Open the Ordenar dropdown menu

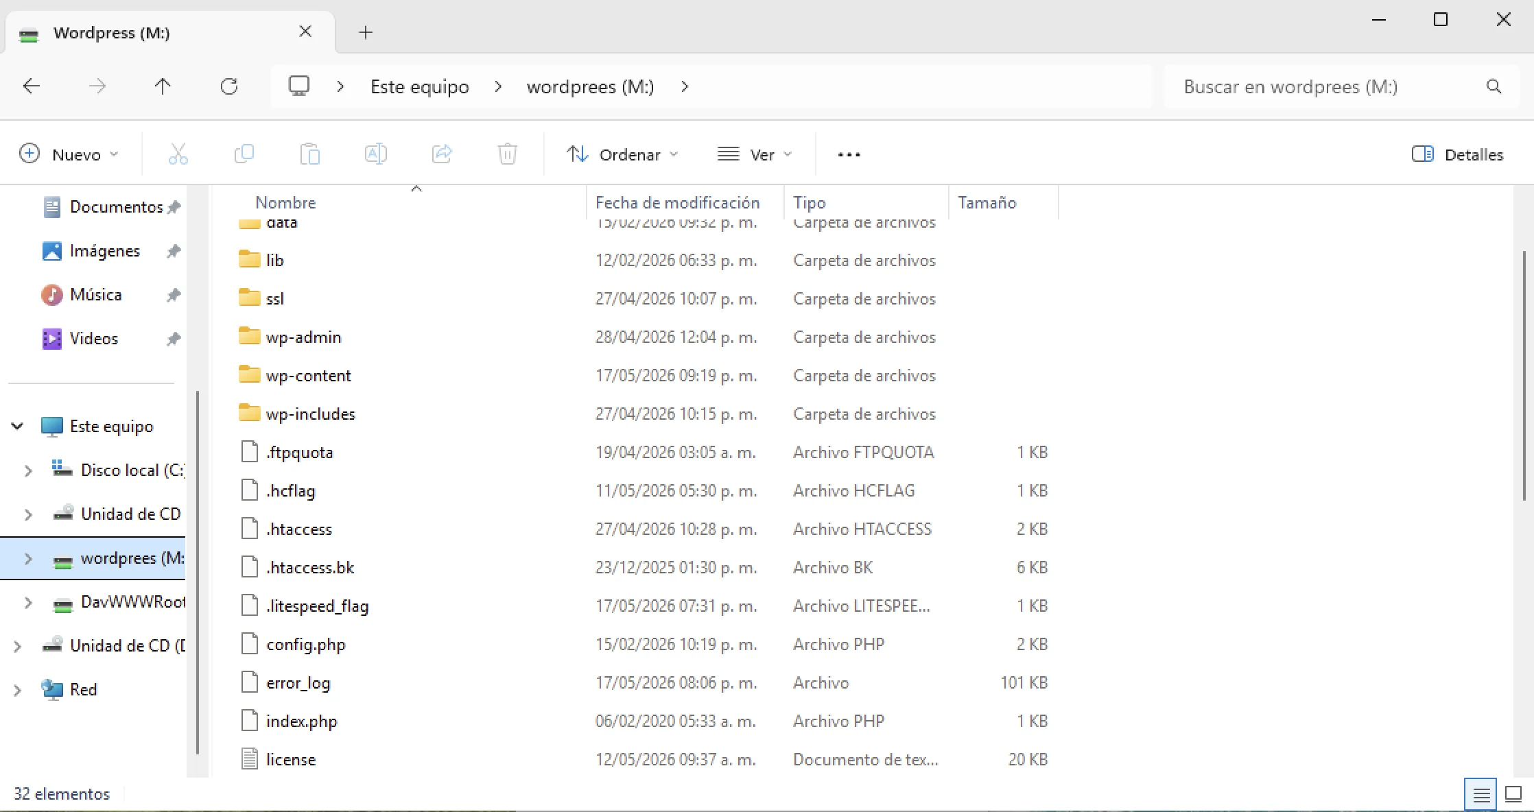pyautogui.click(x=623, y=154)
